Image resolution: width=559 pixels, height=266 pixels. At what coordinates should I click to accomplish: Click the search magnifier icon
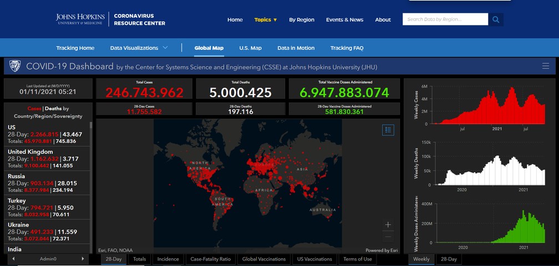click(496, 19)
